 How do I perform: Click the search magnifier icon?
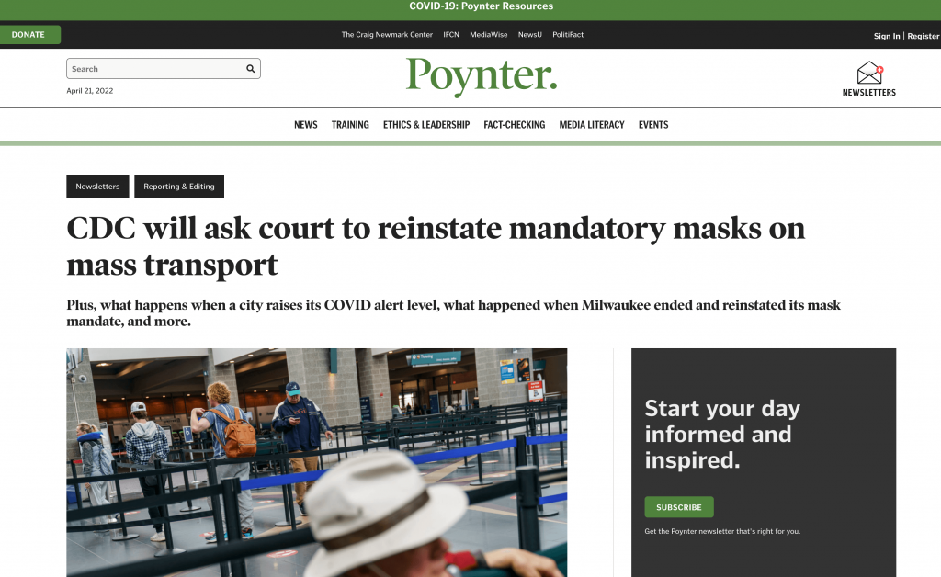point(250,68)
